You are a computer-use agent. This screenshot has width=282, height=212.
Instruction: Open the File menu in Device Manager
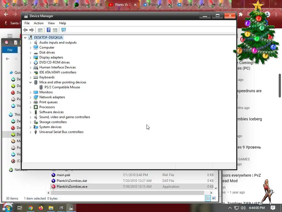pos(27,23)
